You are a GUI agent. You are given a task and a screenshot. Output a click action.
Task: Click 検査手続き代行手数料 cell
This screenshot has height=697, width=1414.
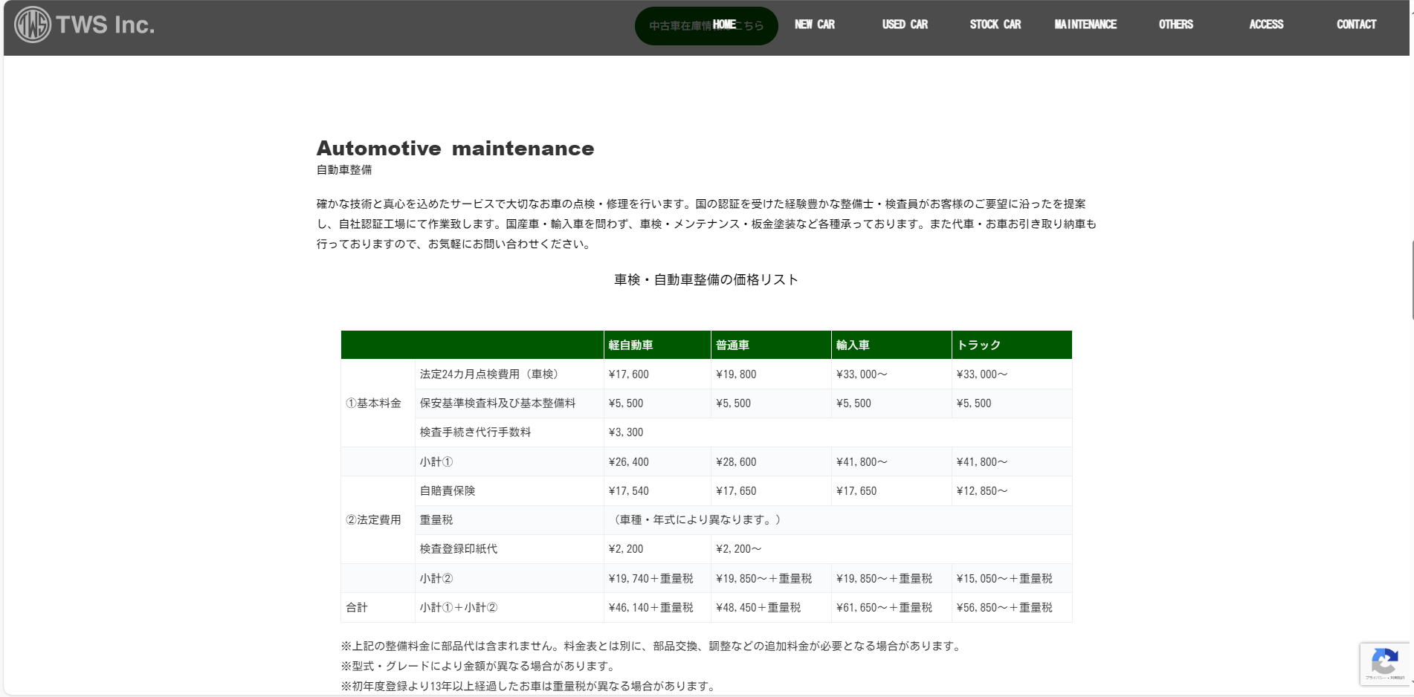point(509,432)
